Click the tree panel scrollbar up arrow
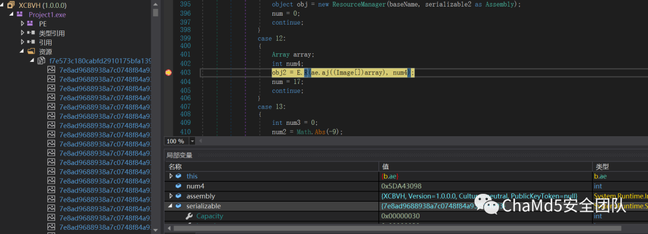The width and height of the screenshot is (648, 234). pos(155,4)
